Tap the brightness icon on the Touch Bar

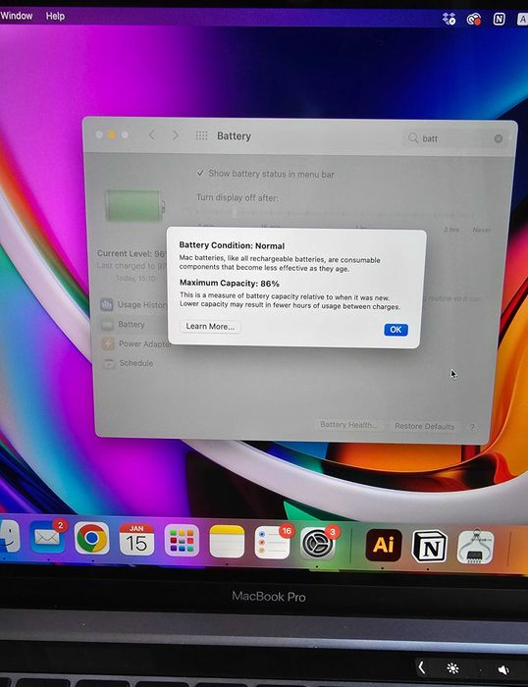pyautogui.click(x=452, y=668)
